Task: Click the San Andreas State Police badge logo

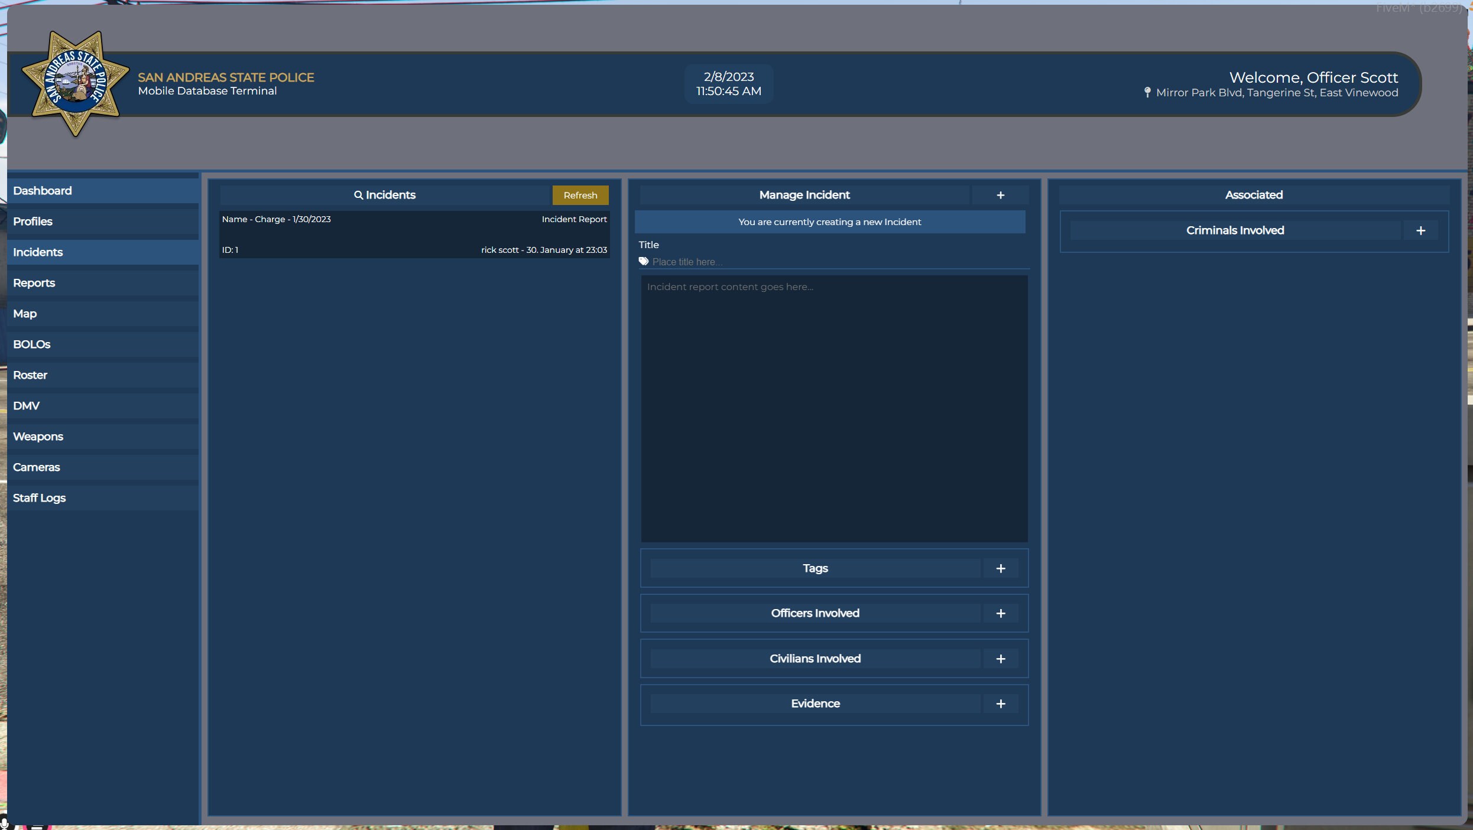Action: (x=75, y=84)
